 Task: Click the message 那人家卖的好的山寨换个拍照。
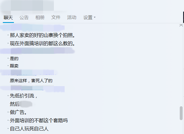tap(42, 35)
